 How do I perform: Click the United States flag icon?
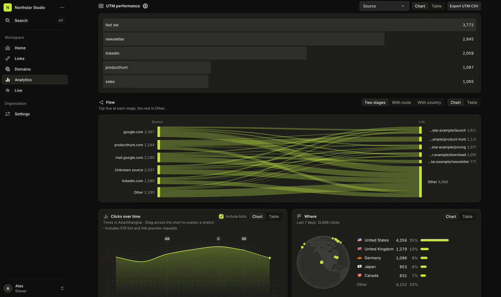(x=359, y=240)
